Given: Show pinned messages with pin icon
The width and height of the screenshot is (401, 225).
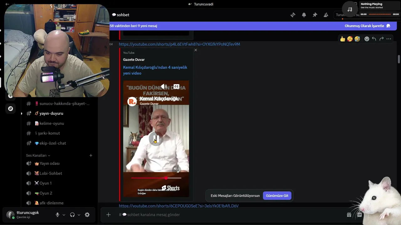Looking at the screenshot, I should (x=315, y=15).
